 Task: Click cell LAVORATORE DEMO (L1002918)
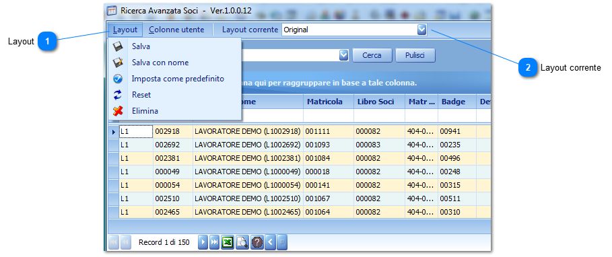[x=248, y=132]
